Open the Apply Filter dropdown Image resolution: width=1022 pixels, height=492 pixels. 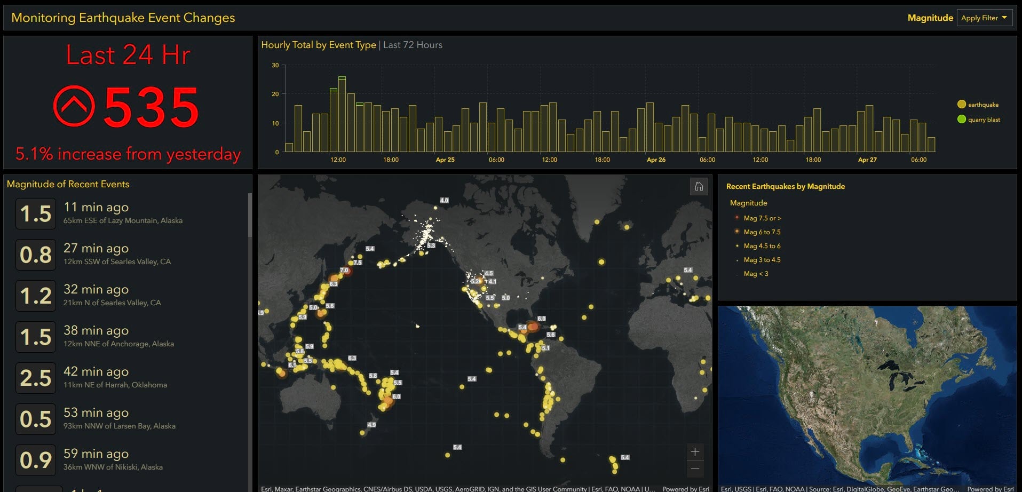point(984,18)
